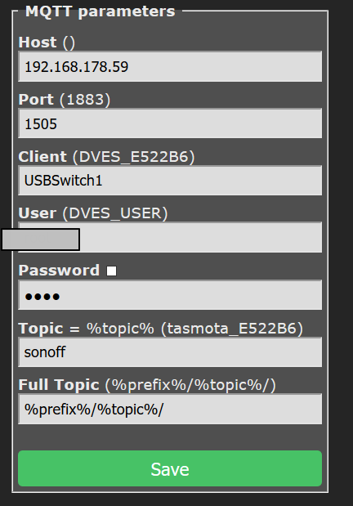Image resolution: width=353 pixels, height=506 pixels.
Task: Focus the masked Password input field
Action: [x=170, y=295]
